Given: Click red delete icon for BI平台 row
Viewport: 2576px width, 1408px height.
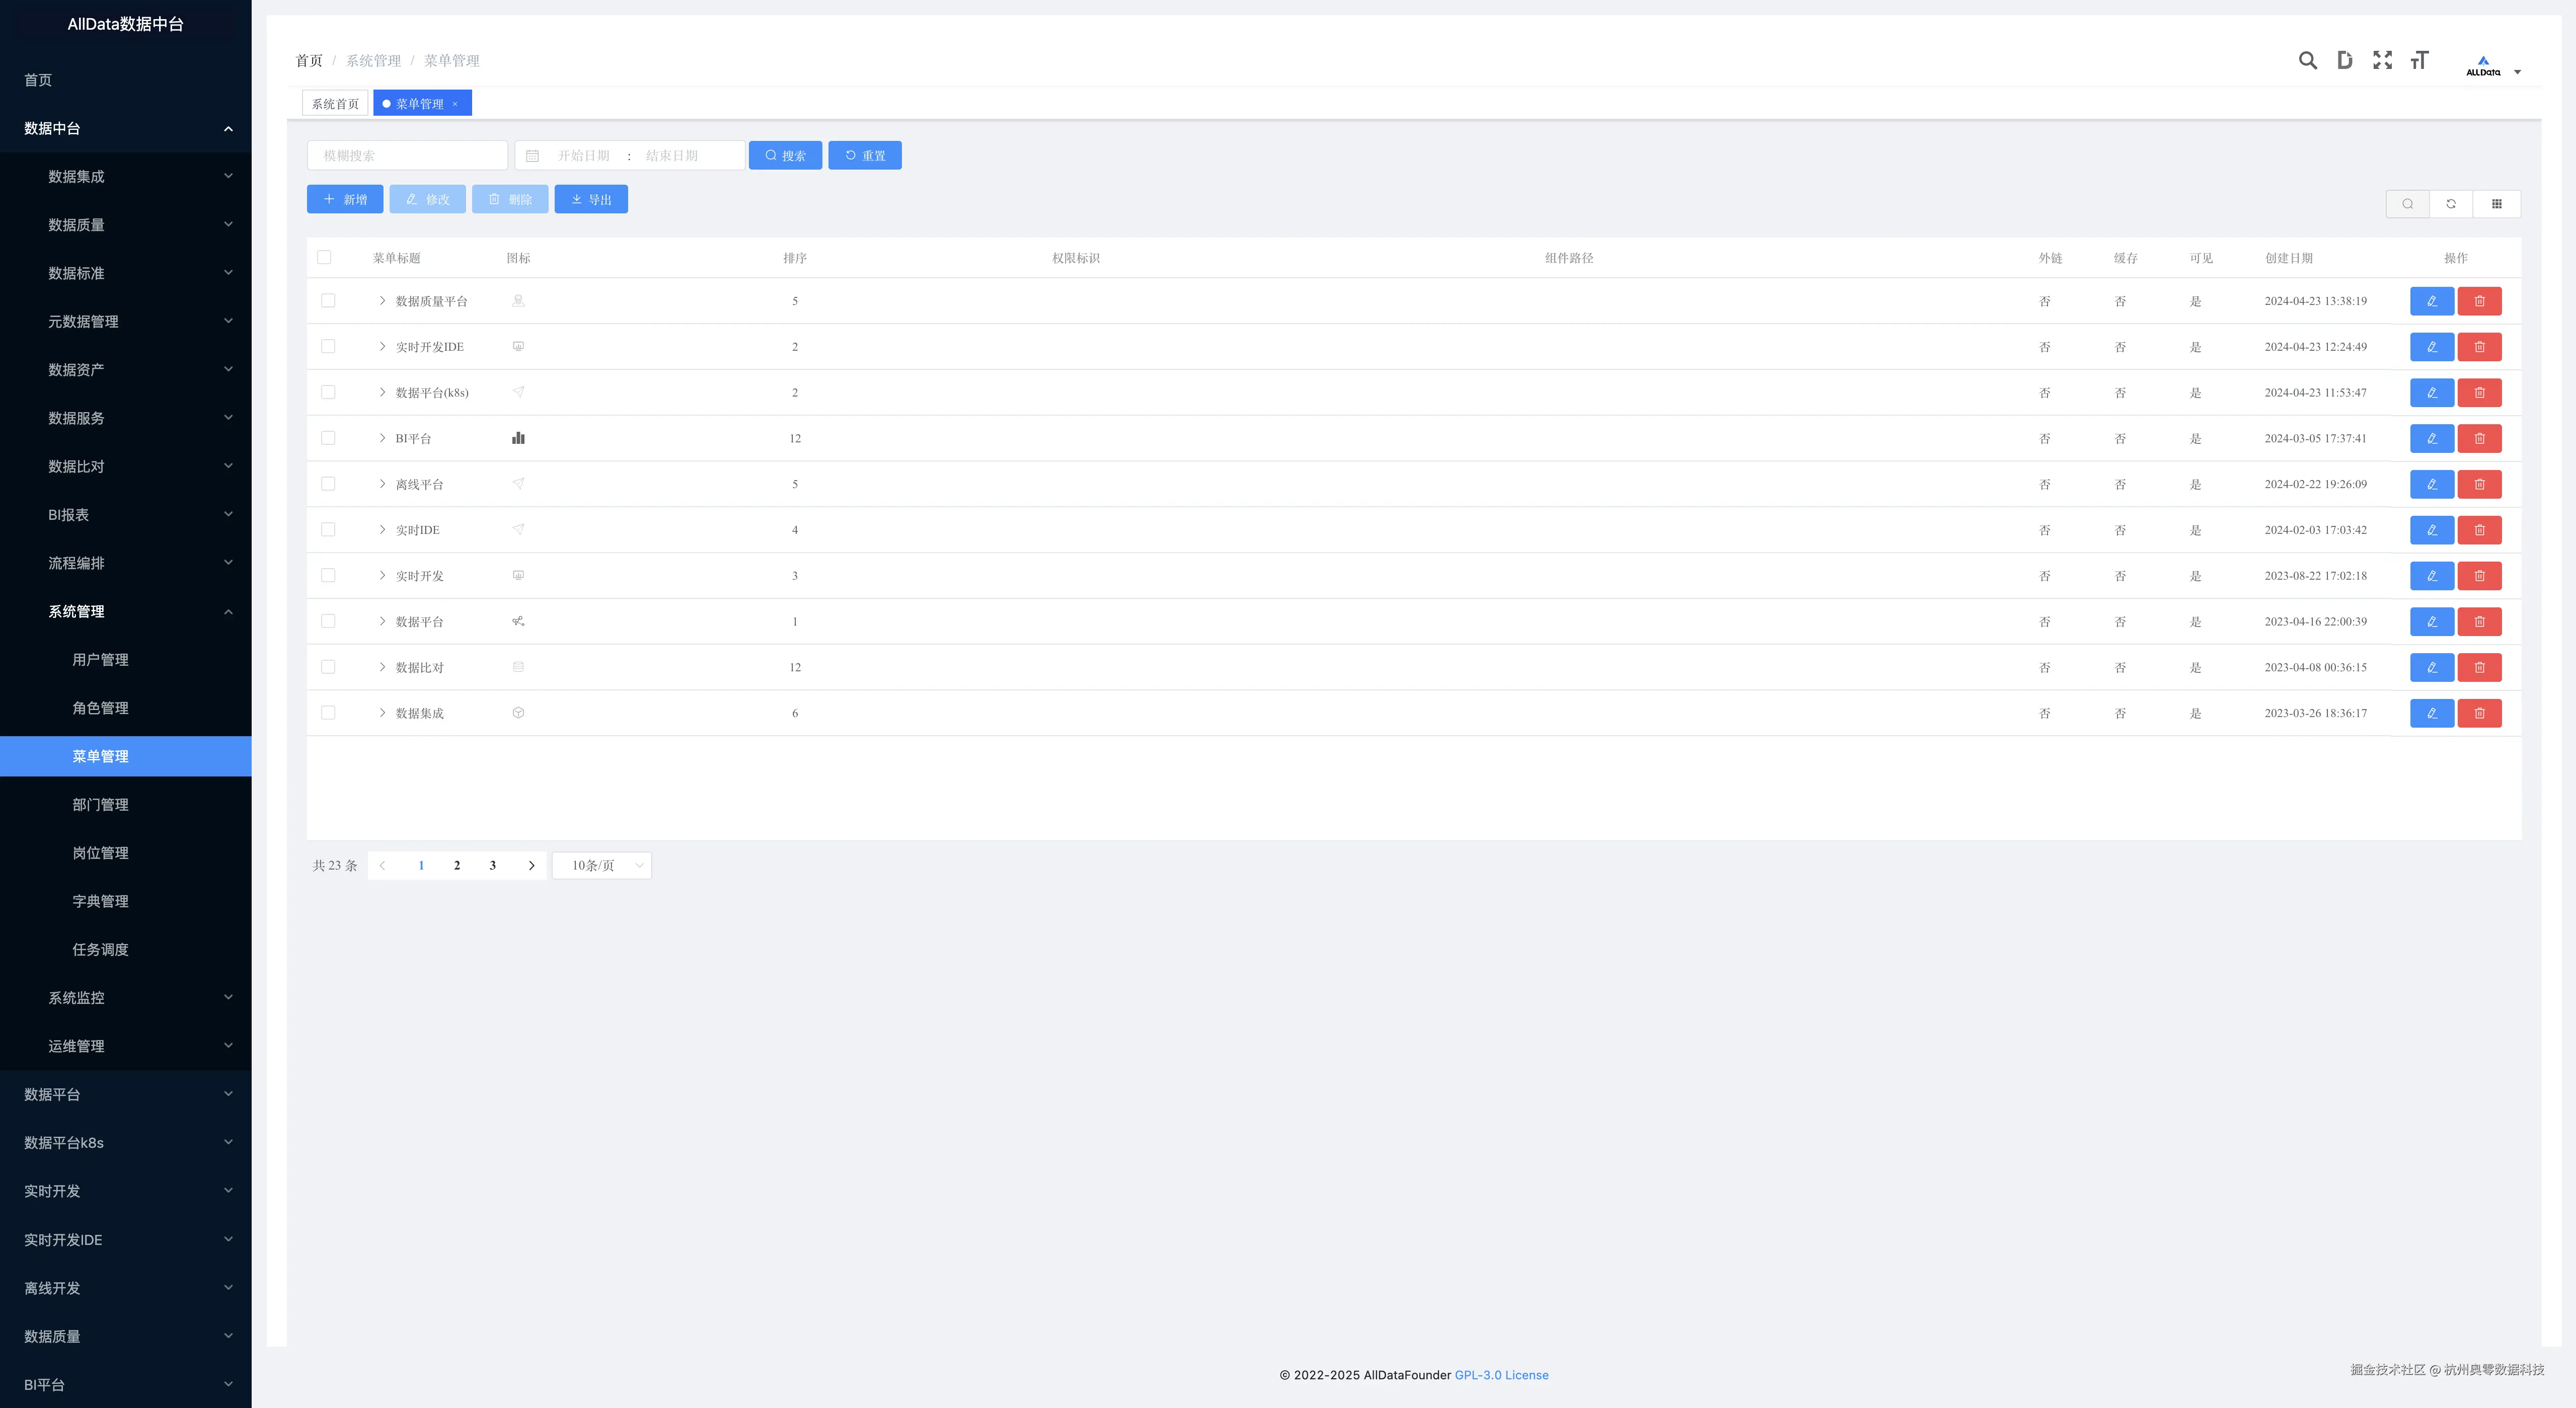Looking at the screenshot, I should click(2479, 439).
